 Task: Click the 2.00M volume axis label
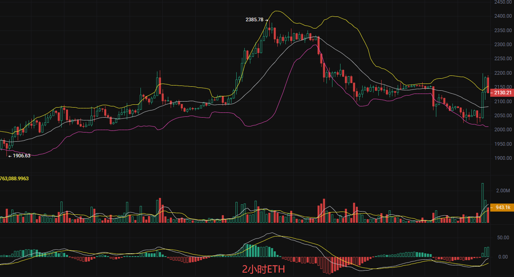pyautogui.click(x=503, y=191)
